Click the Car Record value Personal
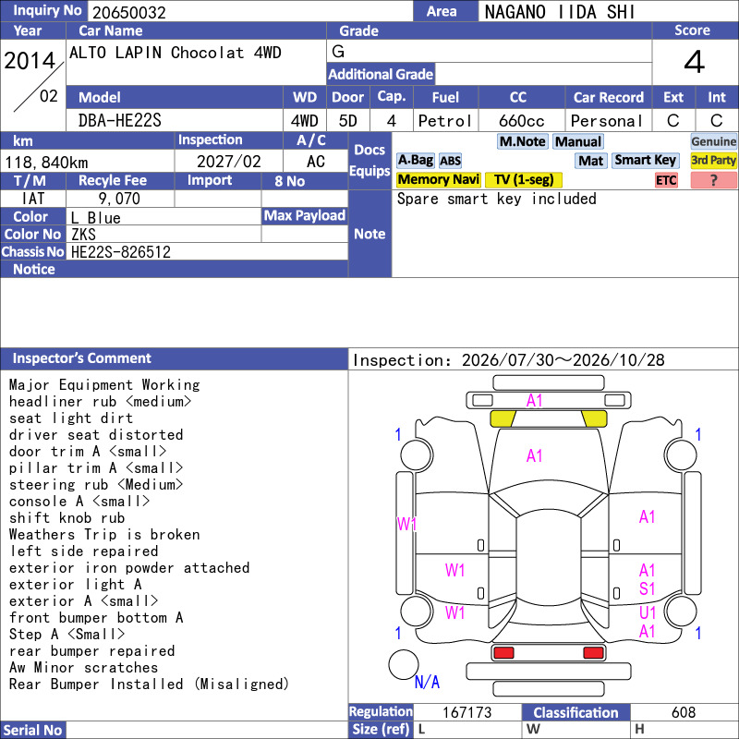 pyautogui.click(x=606, y=121)
